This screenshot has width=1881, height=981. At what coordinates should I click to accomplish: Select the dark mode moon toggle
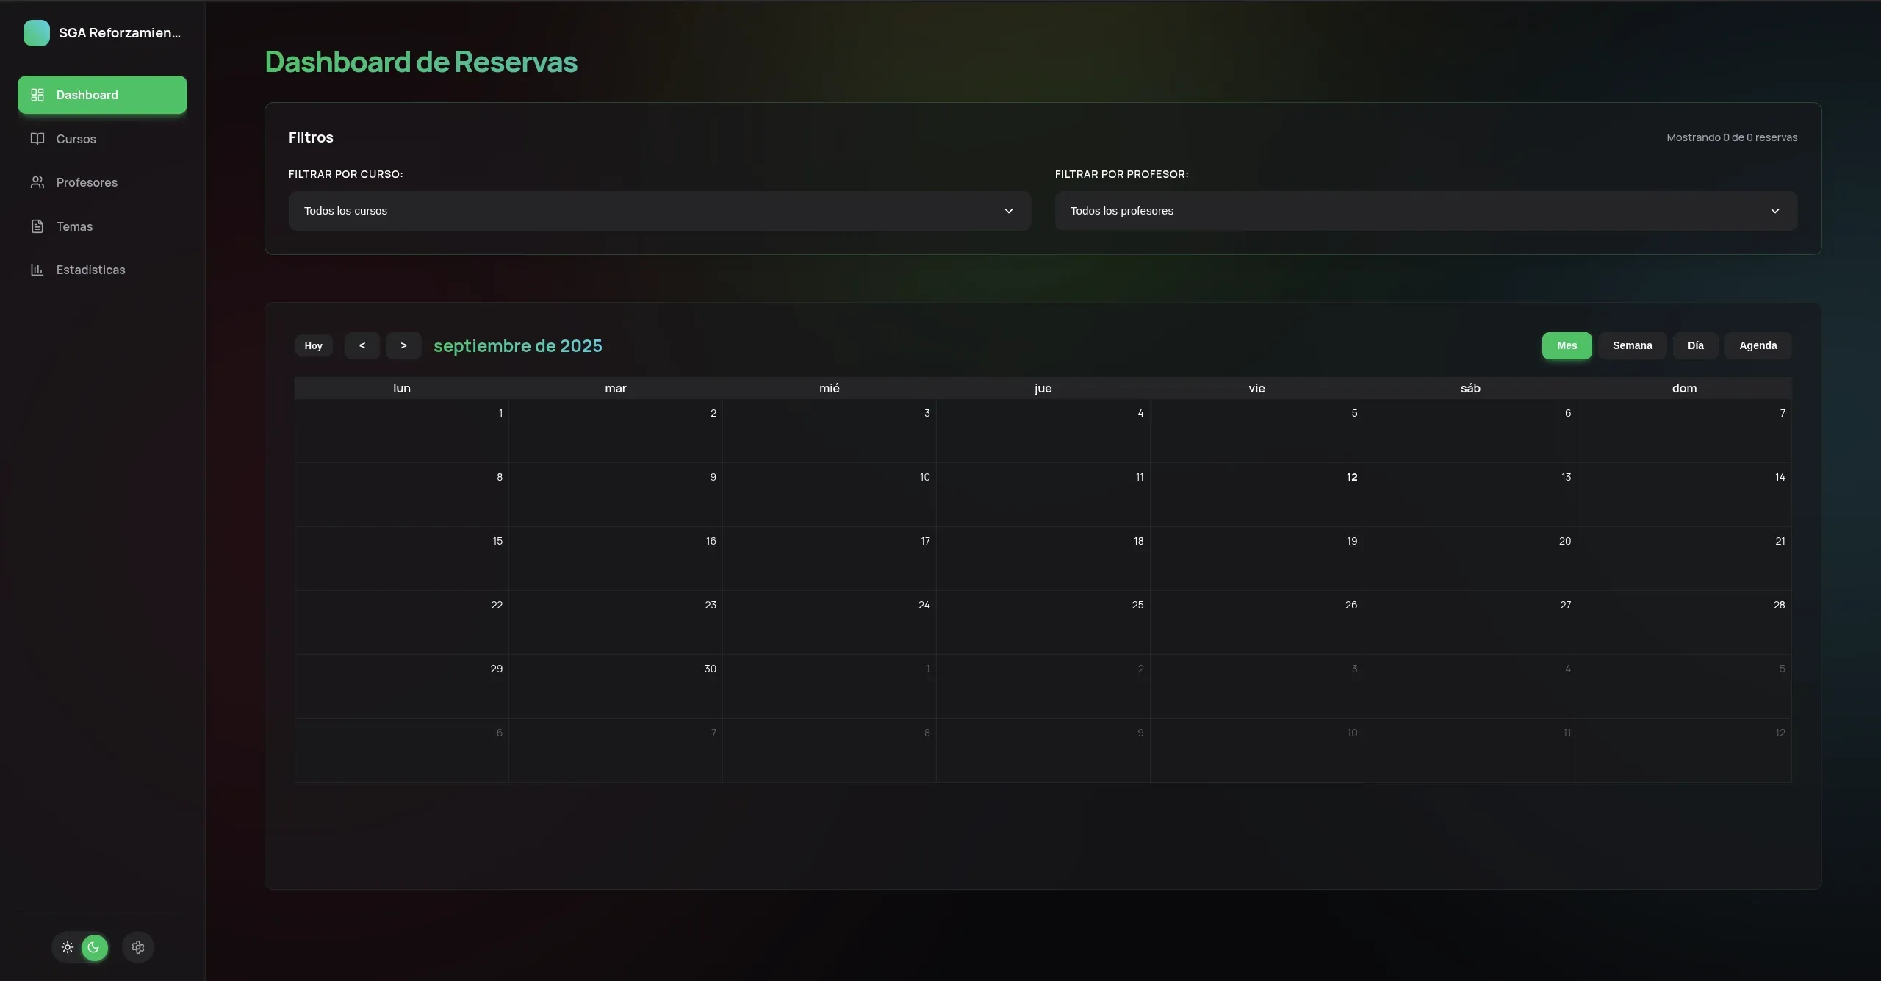[x=94, y=947]
